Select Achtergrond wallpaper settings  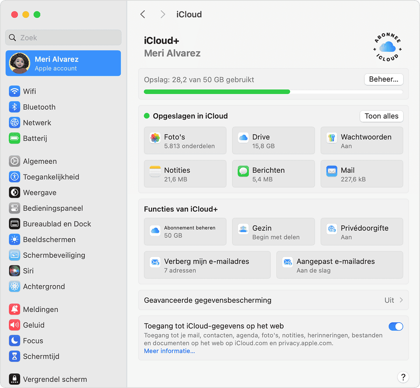[x=37, y=287]
